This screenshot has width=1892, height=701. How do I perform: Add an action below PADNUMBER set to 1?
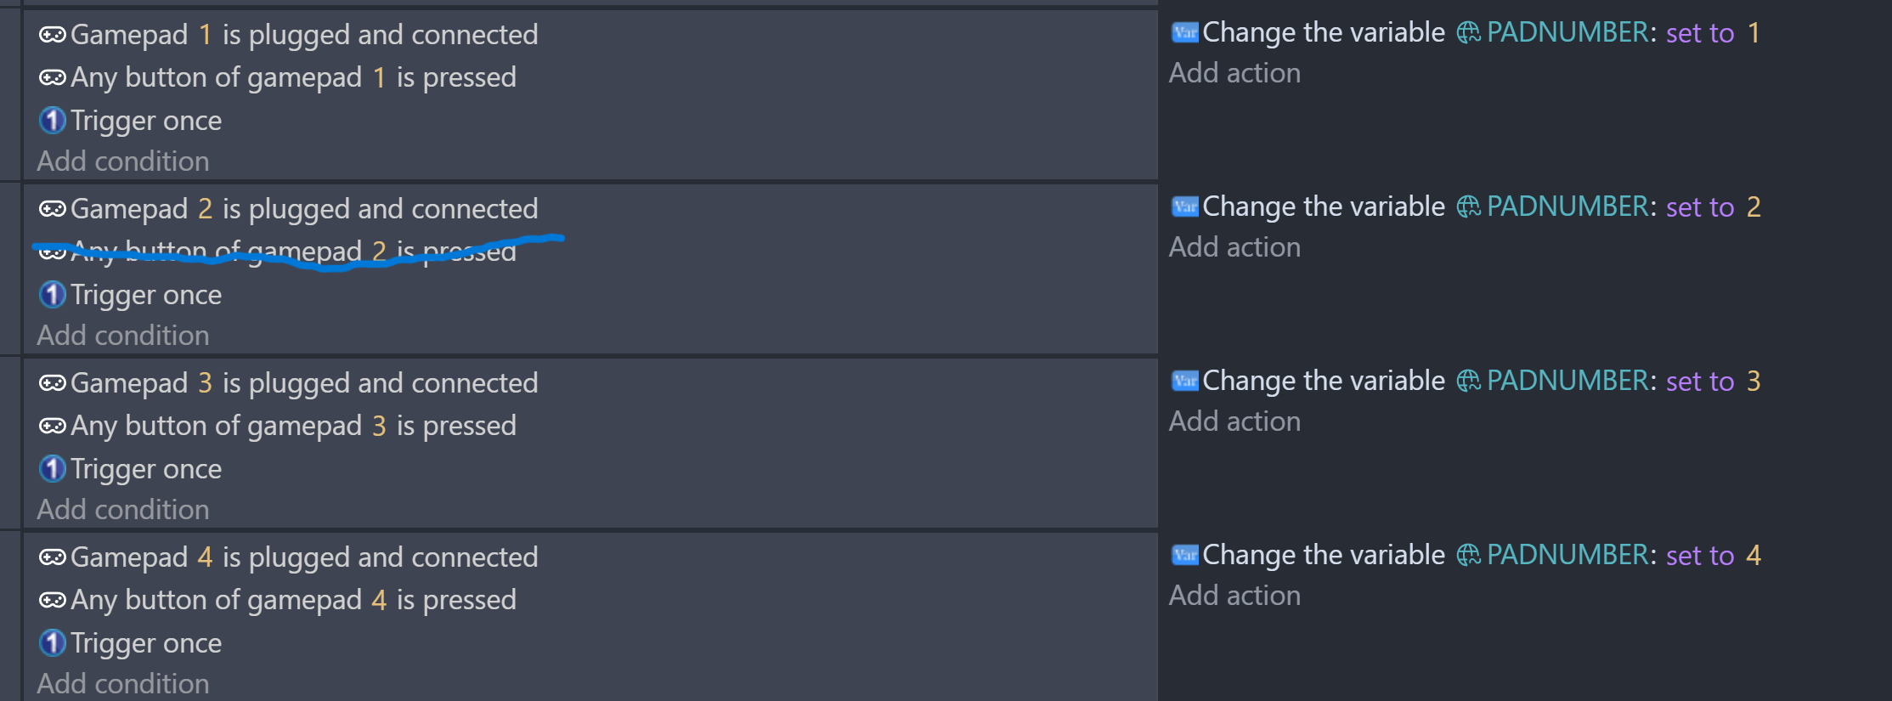click(1234, 73)
